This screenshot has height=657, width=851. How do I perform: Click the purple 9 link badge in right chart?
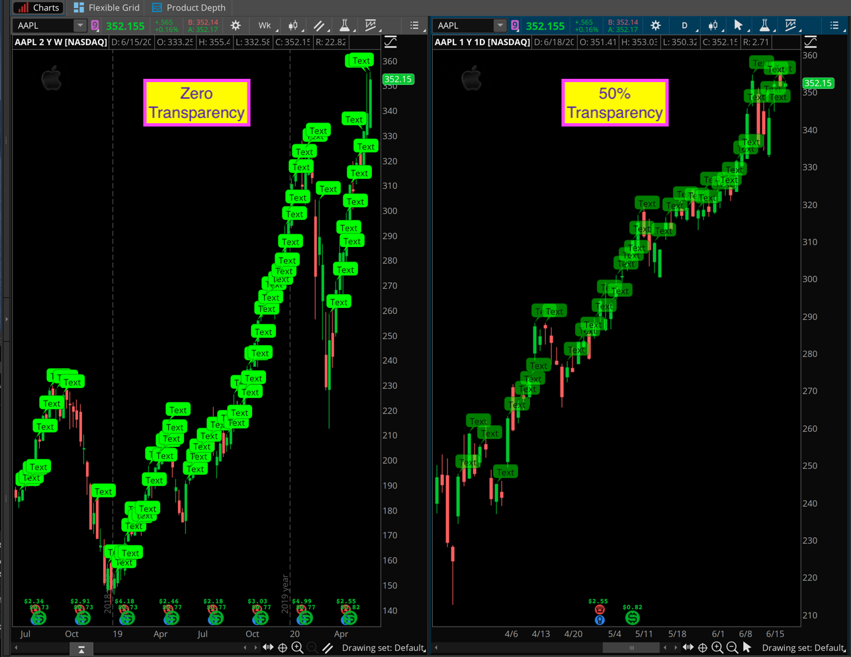click(515, 26)
